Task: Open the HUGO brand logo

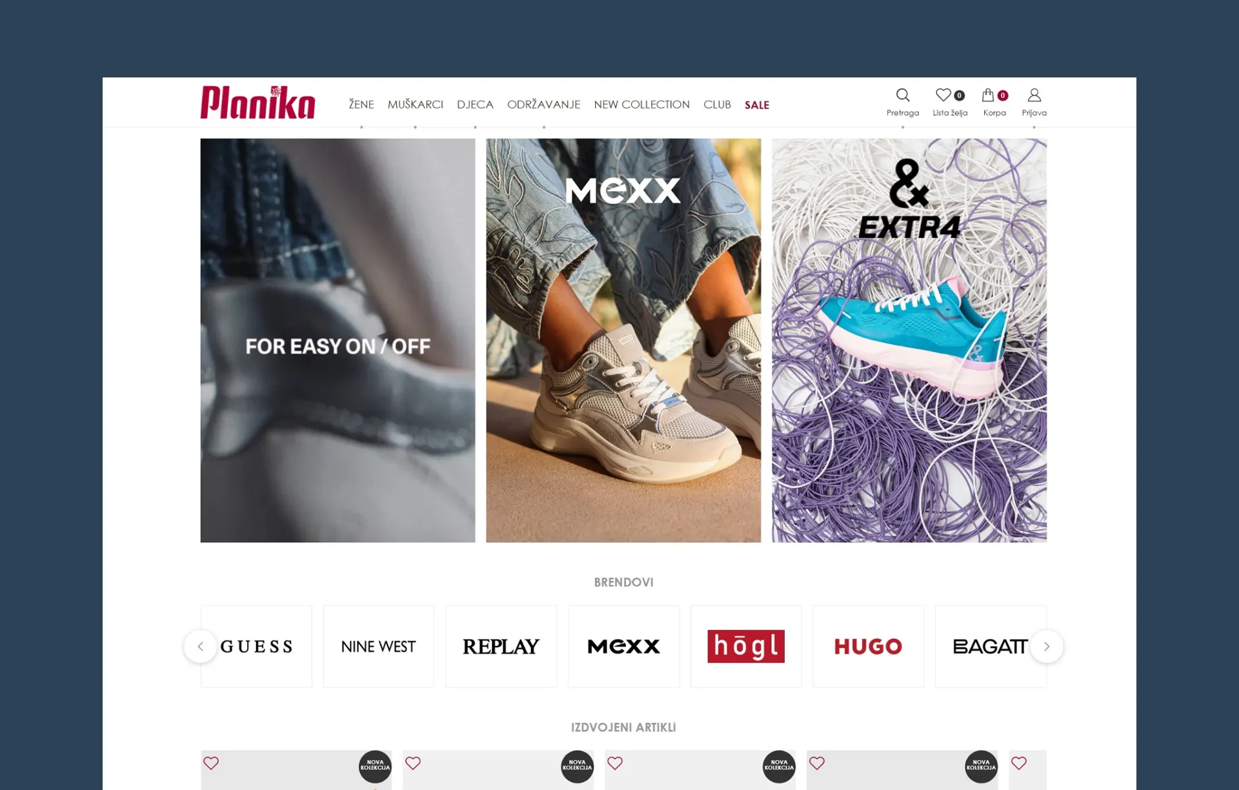Action: pyautogui.click(x=868, y=646)
